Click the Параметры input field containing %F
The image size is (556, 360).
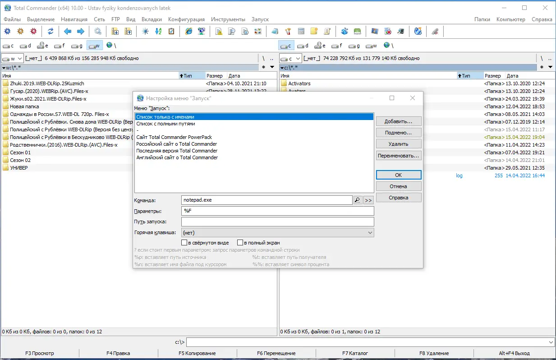(278, 211)
